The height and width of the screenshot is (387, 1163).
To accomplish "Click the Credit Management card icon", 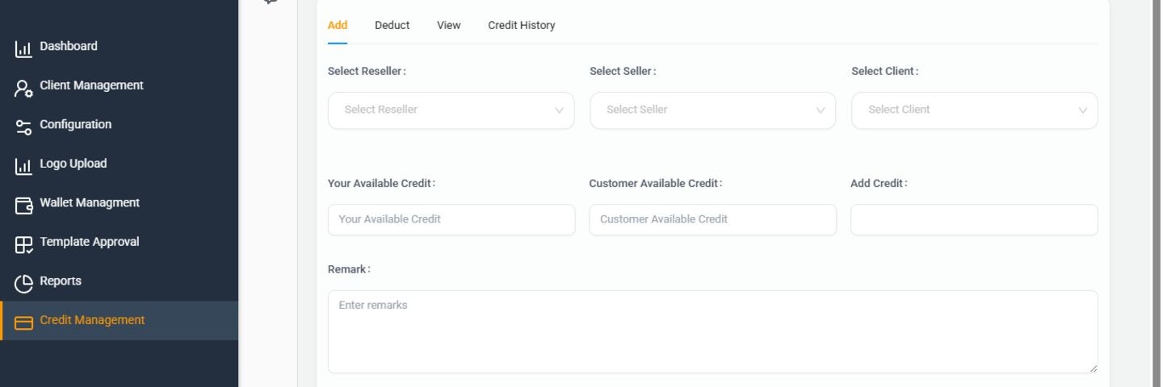I will pyautogui.click(x=23, y=322).
